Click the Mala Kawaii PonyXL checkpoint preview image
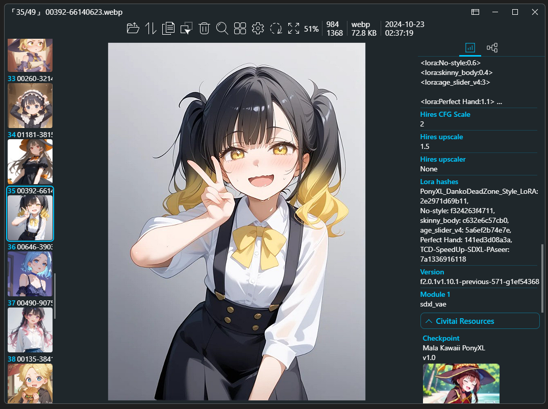The image size is (548, 409). click(461, 384)
